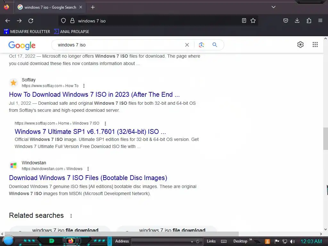Click the scroll up arrow of page

pos(325,38)
